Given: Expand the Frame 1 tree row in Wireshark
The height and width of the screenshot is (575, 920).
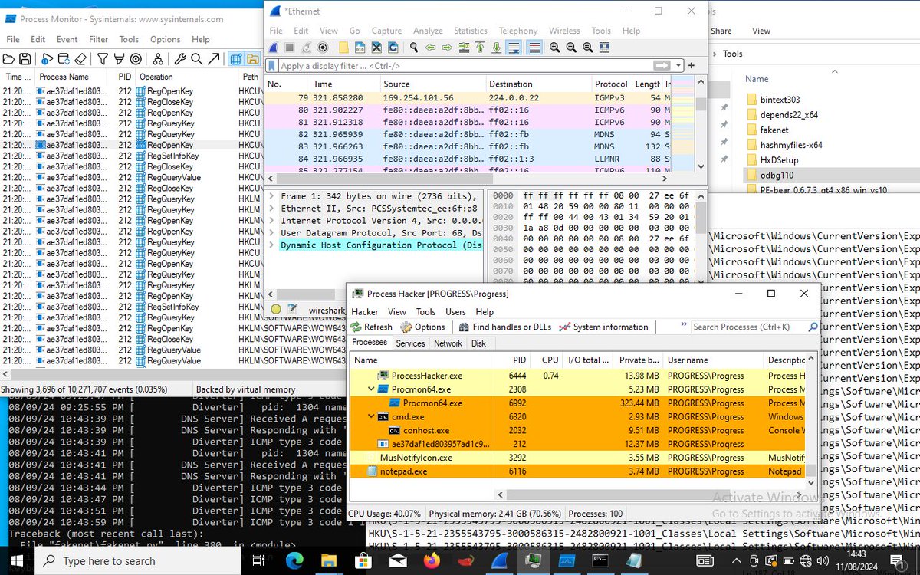Looking at the screenshot, I should pos(271,196).
